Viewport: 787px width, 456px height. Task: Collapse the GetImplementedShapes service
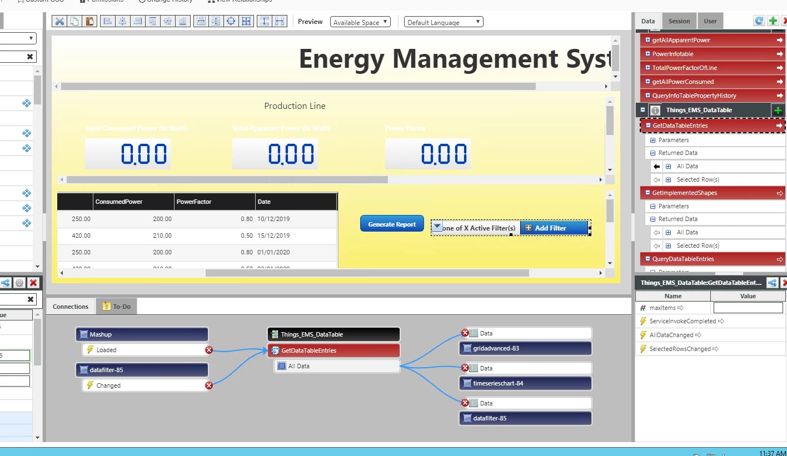(x=647, y=193)
